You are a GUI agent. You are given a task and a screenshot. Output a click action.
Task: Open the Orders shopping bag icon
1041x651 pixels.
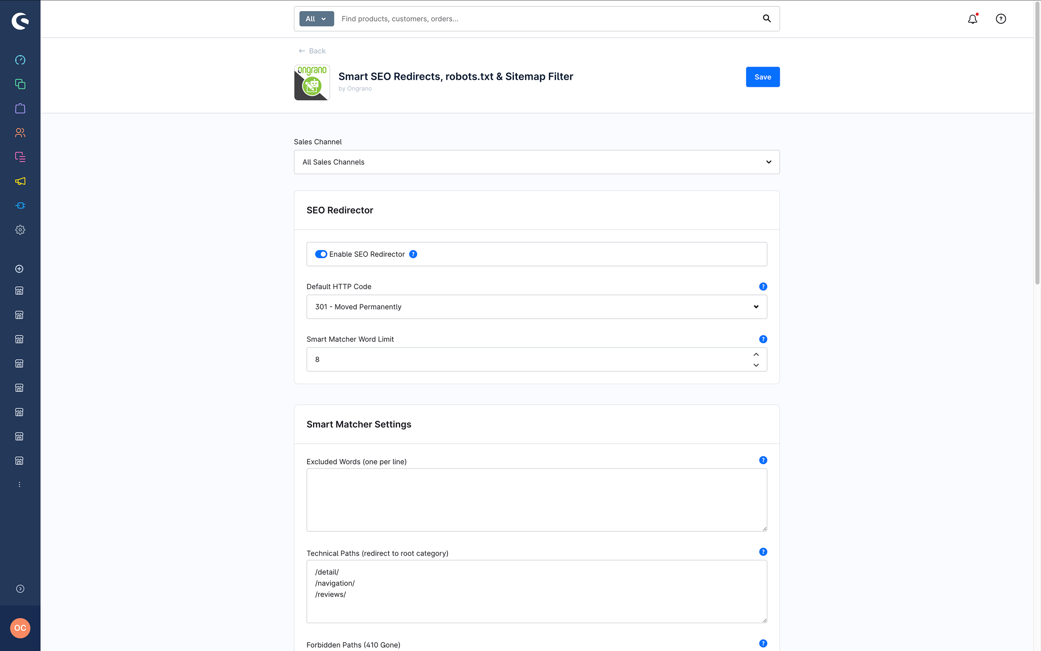(x=20, y=108)
